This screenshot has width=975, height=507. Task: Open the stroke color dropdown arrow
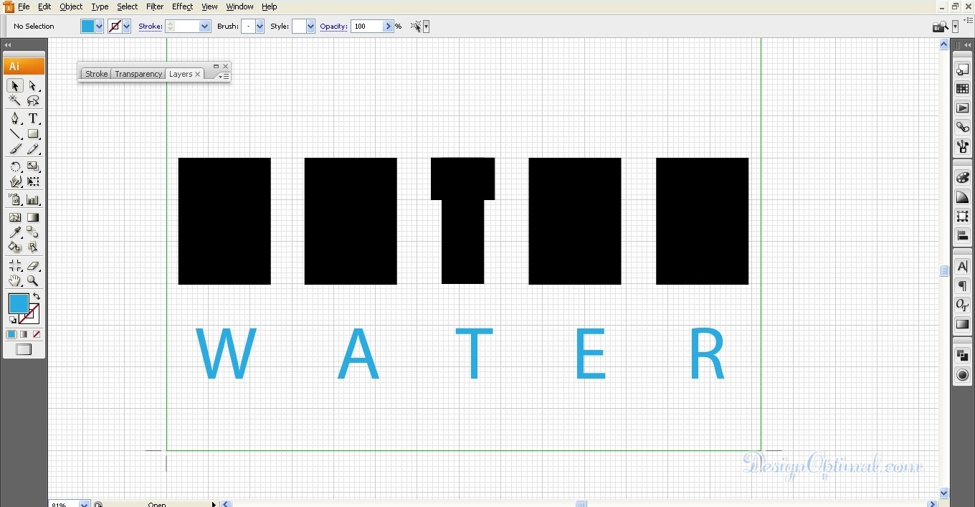127,27
